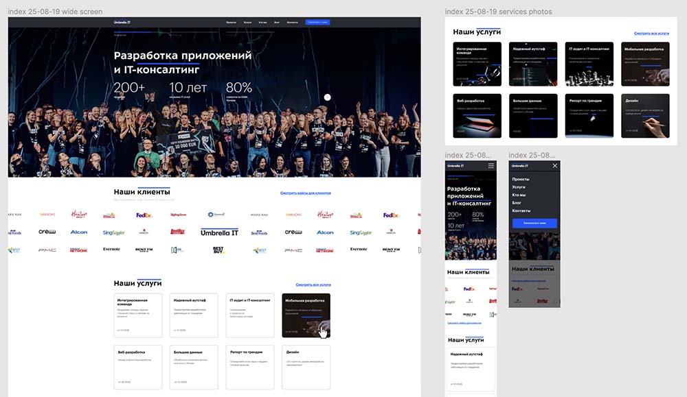The image size is (687, 397).
Task: Click 'Блог' in the wide-screen top navigation
Action: [277, 23]
